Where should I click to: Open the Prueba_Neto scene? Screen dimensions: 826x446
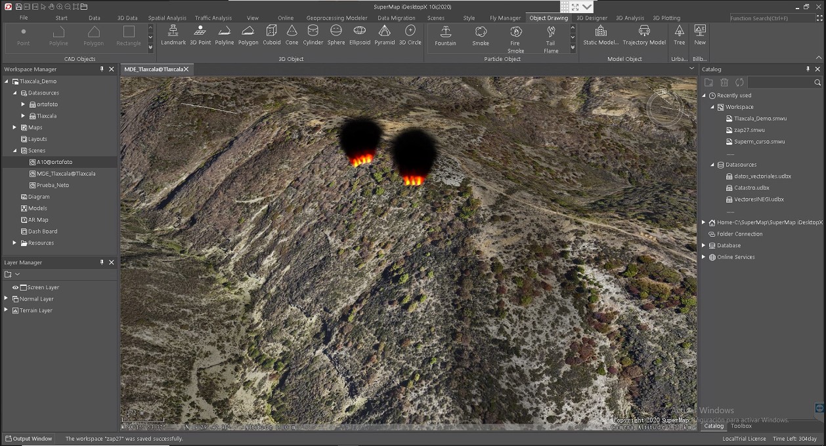53,185
